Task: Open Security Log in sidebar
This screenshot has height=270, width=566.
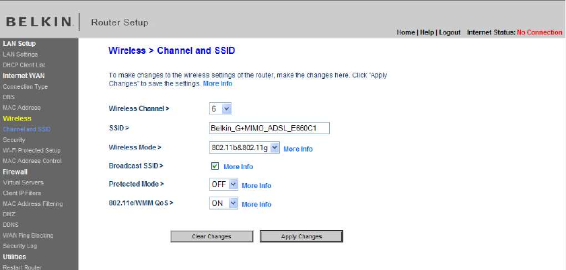Action: point(20,246)
